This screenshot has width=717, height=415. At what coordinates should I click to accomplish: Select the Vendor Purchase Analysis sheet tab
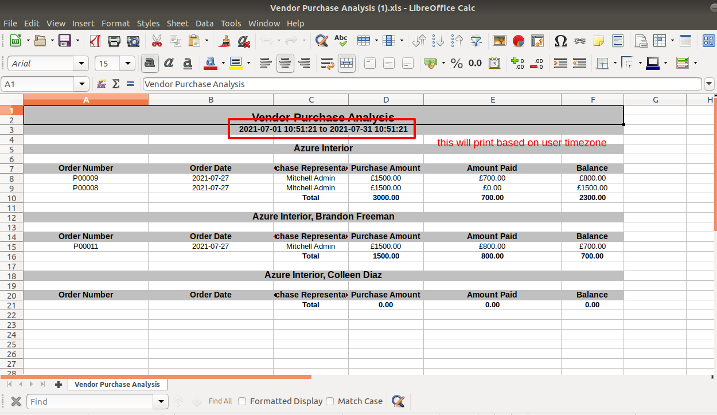pyautogui.click(x=117, y=384)
